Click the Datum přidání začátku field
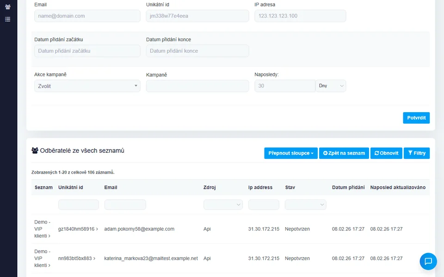444x277 pixels. click(87, 51)
